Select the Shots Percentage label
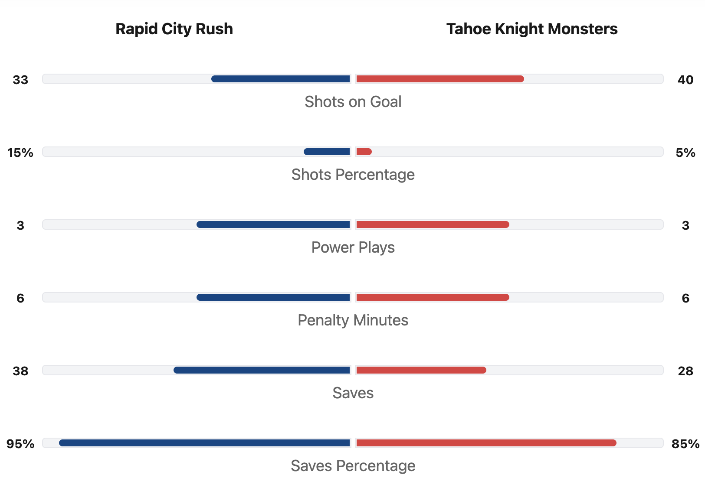 tap(353, 175)
